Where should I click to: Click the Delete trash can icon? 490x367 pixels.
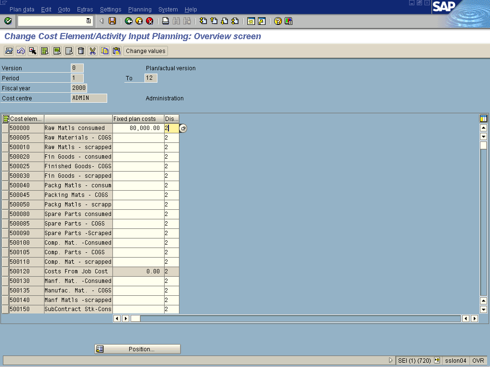81,51
